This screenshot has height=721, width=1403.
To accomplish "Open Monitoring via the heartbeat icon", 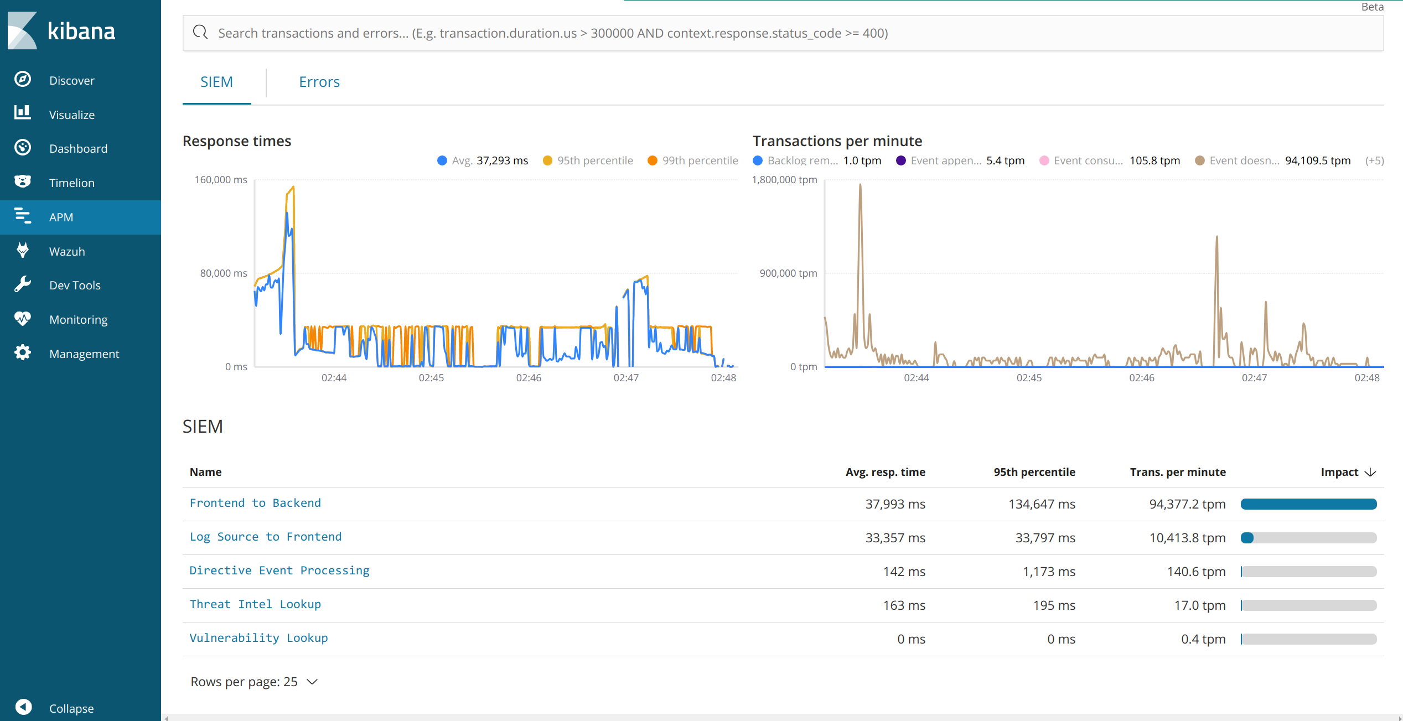I will (23, 319).
